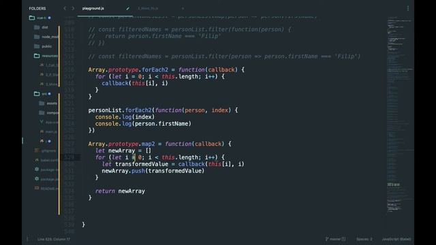Click the unsaved pencil icon on playground.js tab

click(x=127, y=9)
